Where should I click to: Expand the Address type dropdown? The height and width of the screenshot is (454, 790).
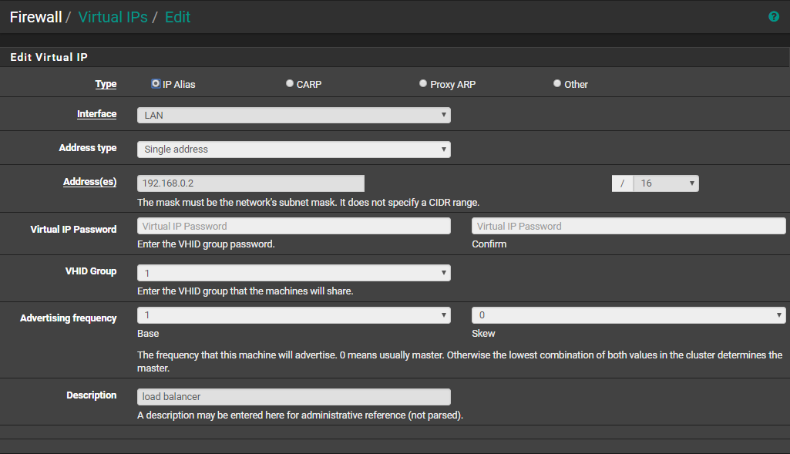pos(293,149)
